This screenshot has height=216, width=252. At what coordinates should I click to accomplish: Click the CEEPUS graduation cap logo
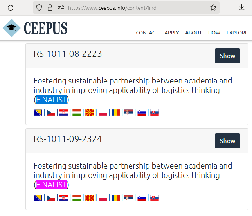coord(12,28)
